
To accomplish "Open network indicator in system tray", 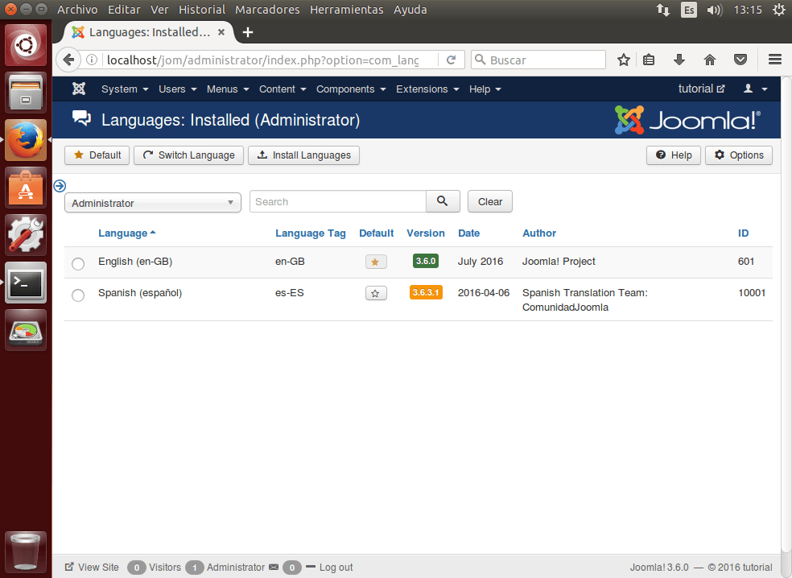I will (x=662, y=9).
